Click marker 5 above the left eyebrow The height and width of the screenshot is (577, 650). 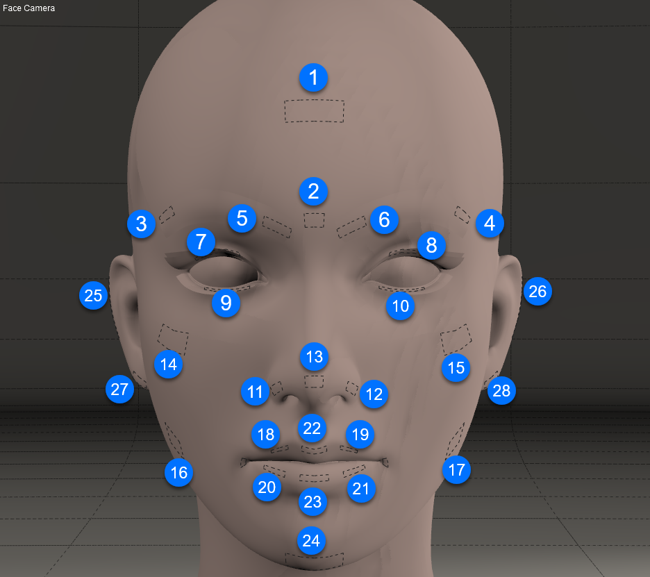click(x=242, y=218)
